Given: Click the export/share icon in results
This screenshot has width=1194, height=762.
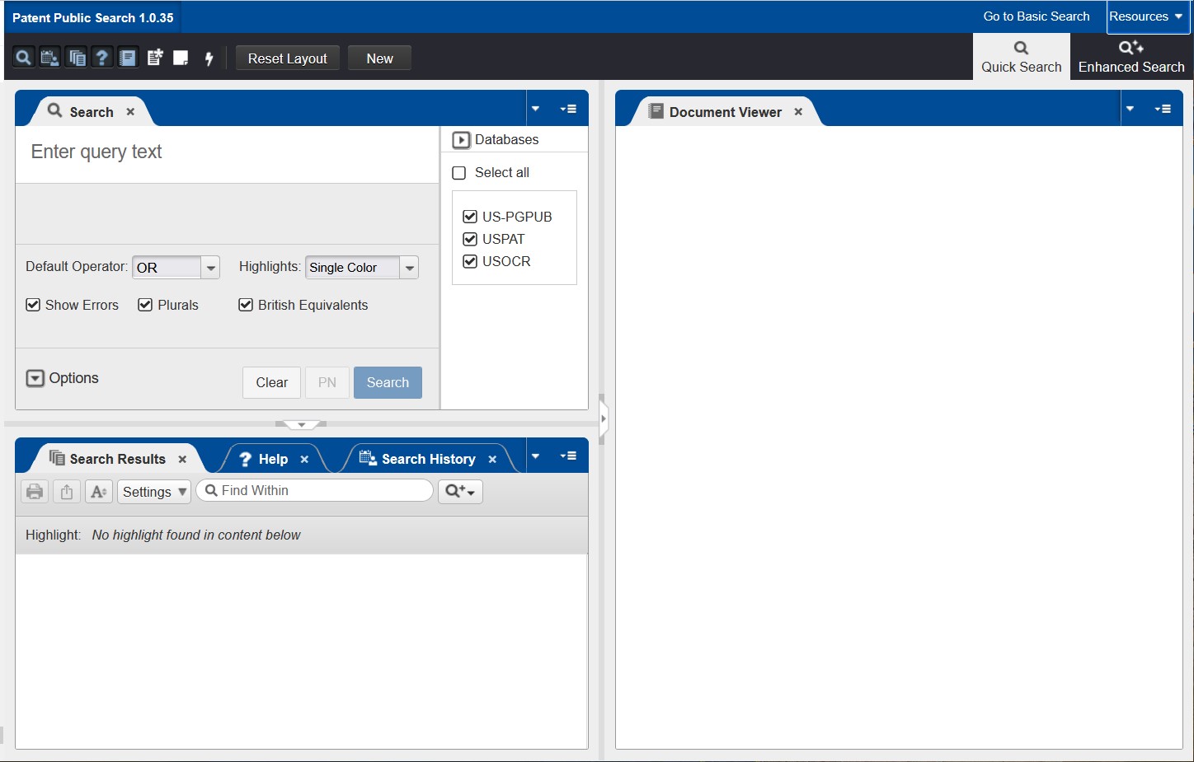Looking at the screenshot, I should 67,492.
